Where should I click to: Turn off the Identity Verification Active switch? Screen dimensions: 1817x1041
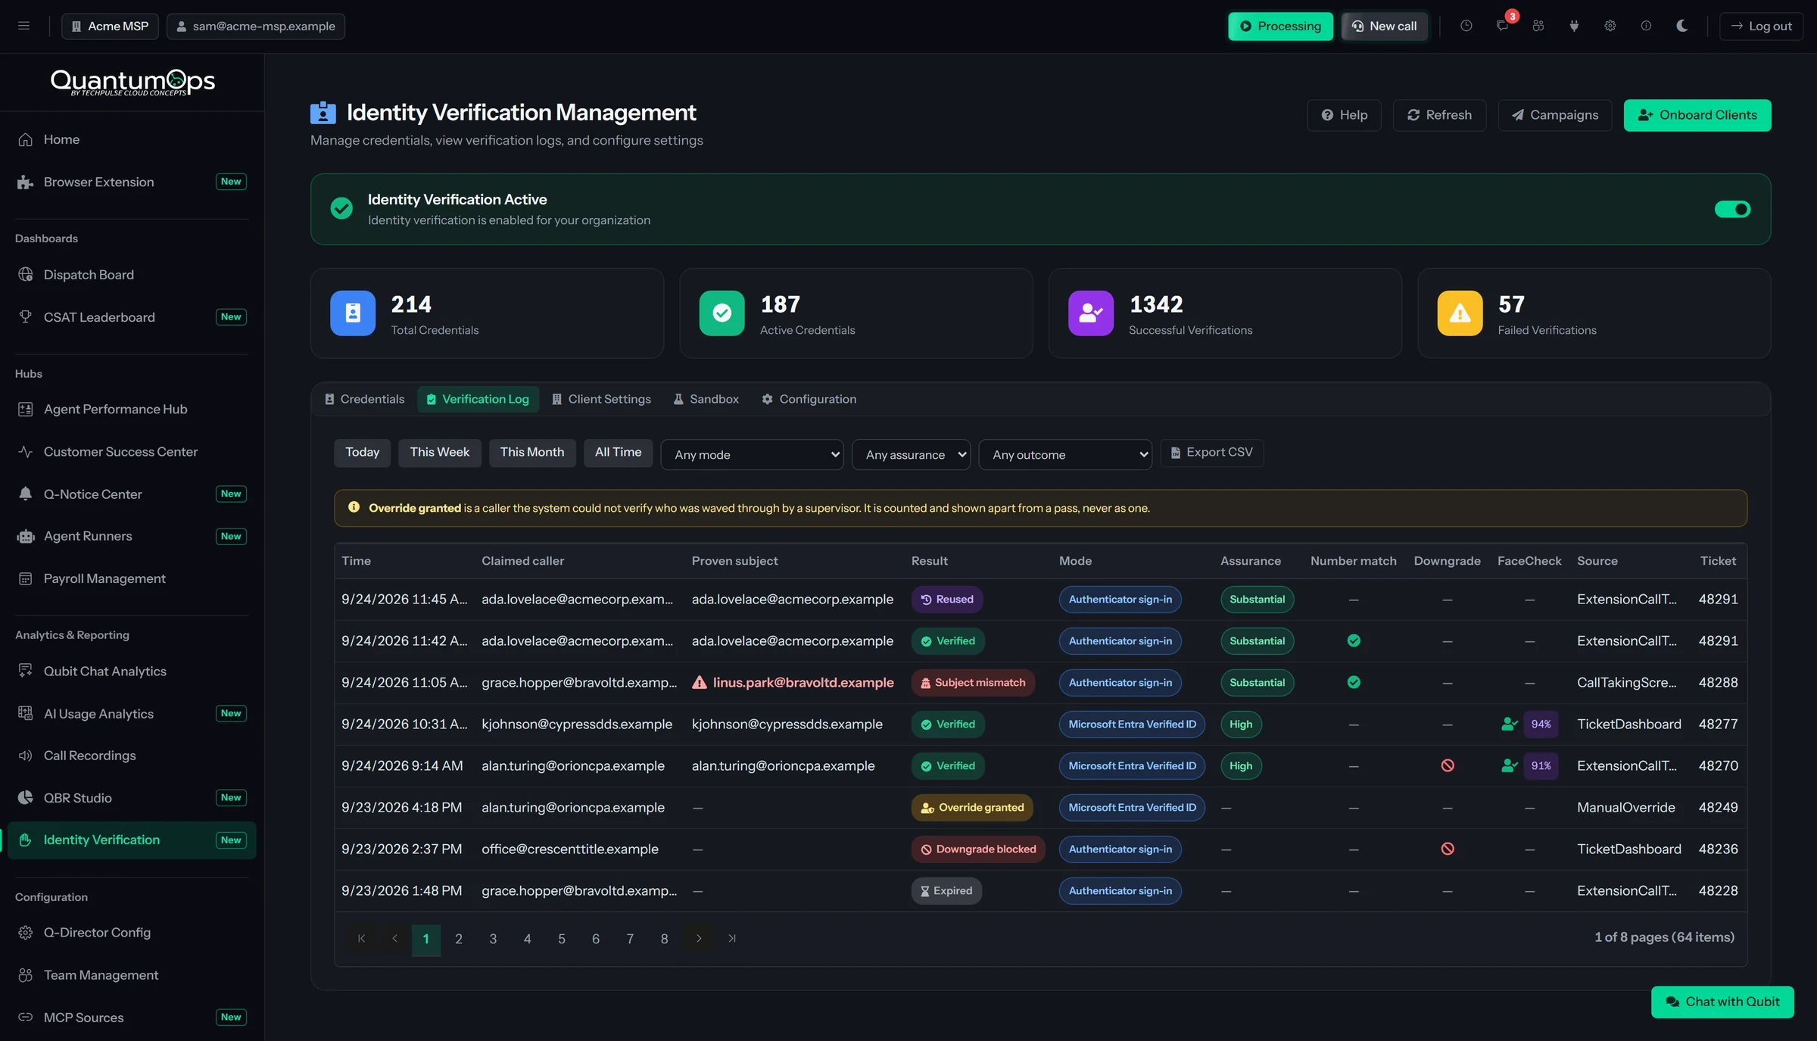click(x=1732, y=209)
